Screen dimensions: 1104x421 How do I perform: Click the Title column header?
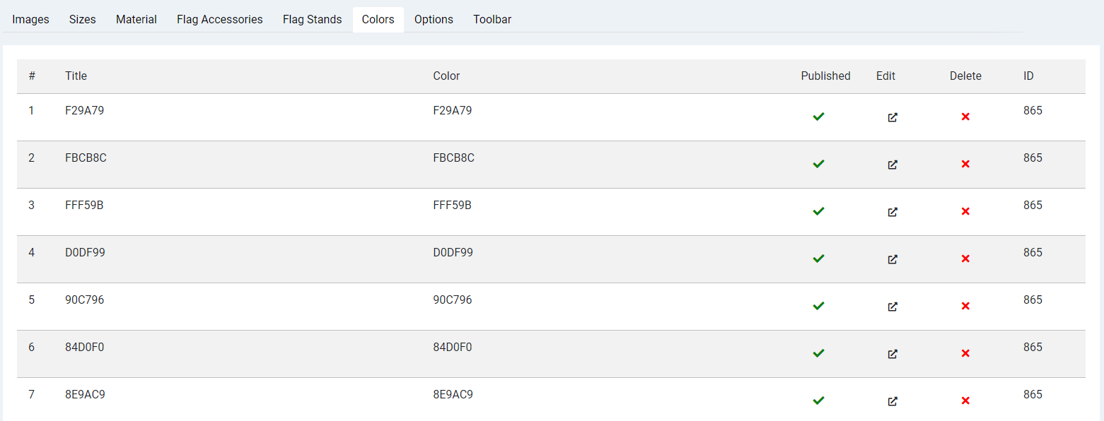click(x=76, y=76)
